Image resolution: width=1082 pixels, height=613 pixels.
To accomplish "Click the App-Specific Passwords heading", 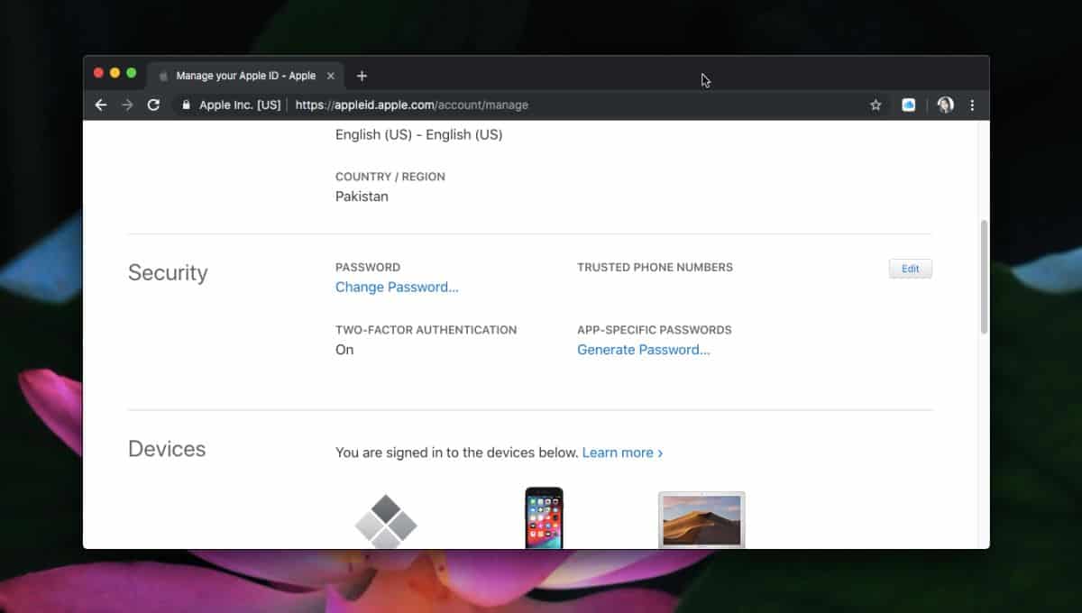I will pos(655,330).
